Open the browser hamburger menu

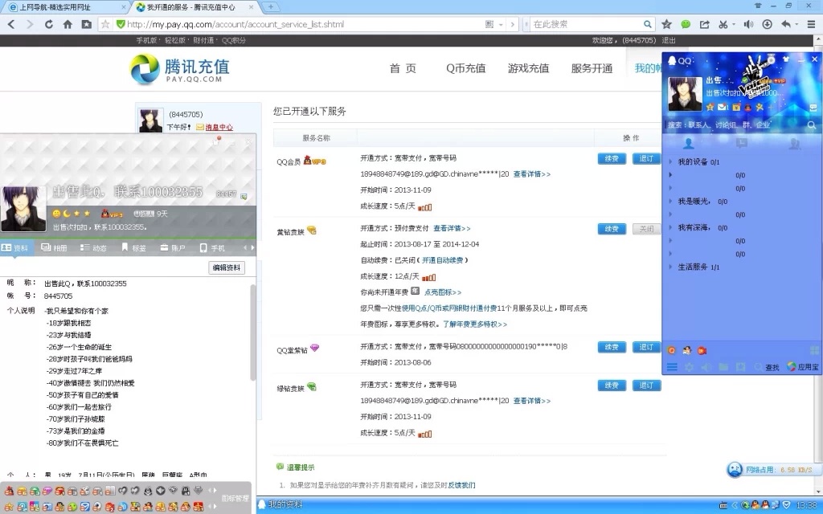tap(812, 24)
